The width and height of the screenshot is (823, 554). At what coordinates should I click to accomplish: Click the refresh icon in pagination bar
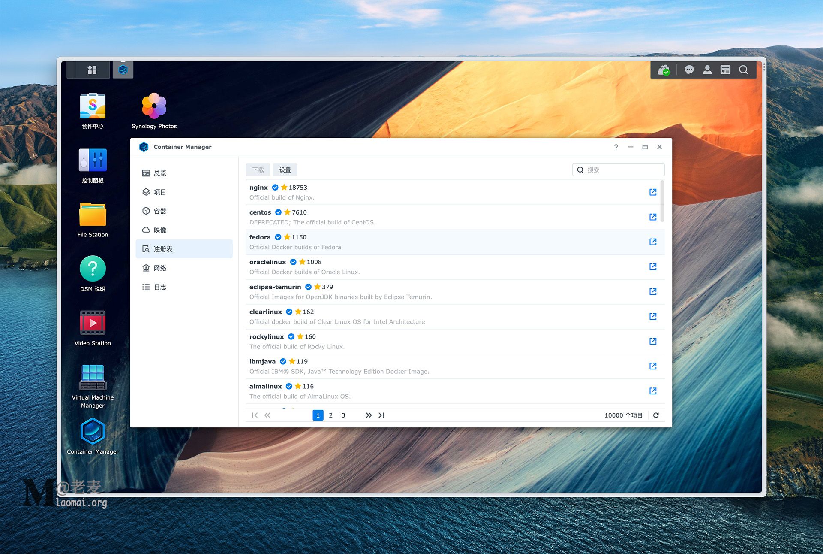655,415
